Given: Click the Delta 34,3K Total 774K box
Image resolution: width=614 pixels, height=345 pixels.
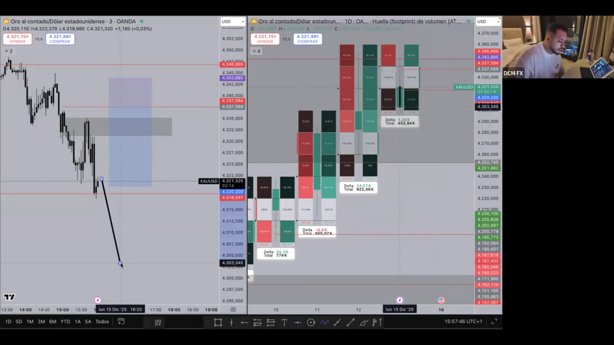Looking at the screenshot, I should point(276,253).
